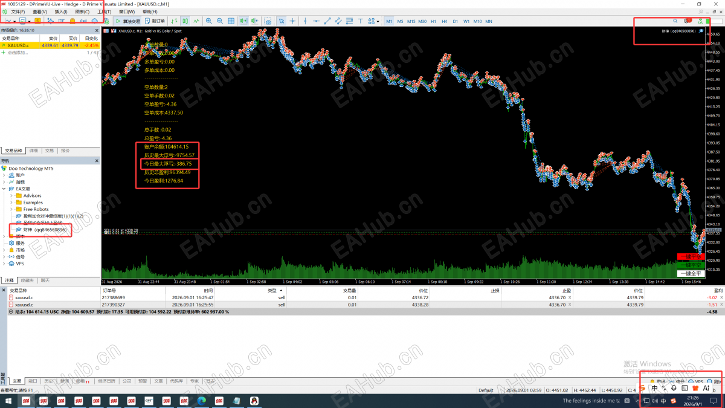Switch timeframe to H1

(433, 21)
